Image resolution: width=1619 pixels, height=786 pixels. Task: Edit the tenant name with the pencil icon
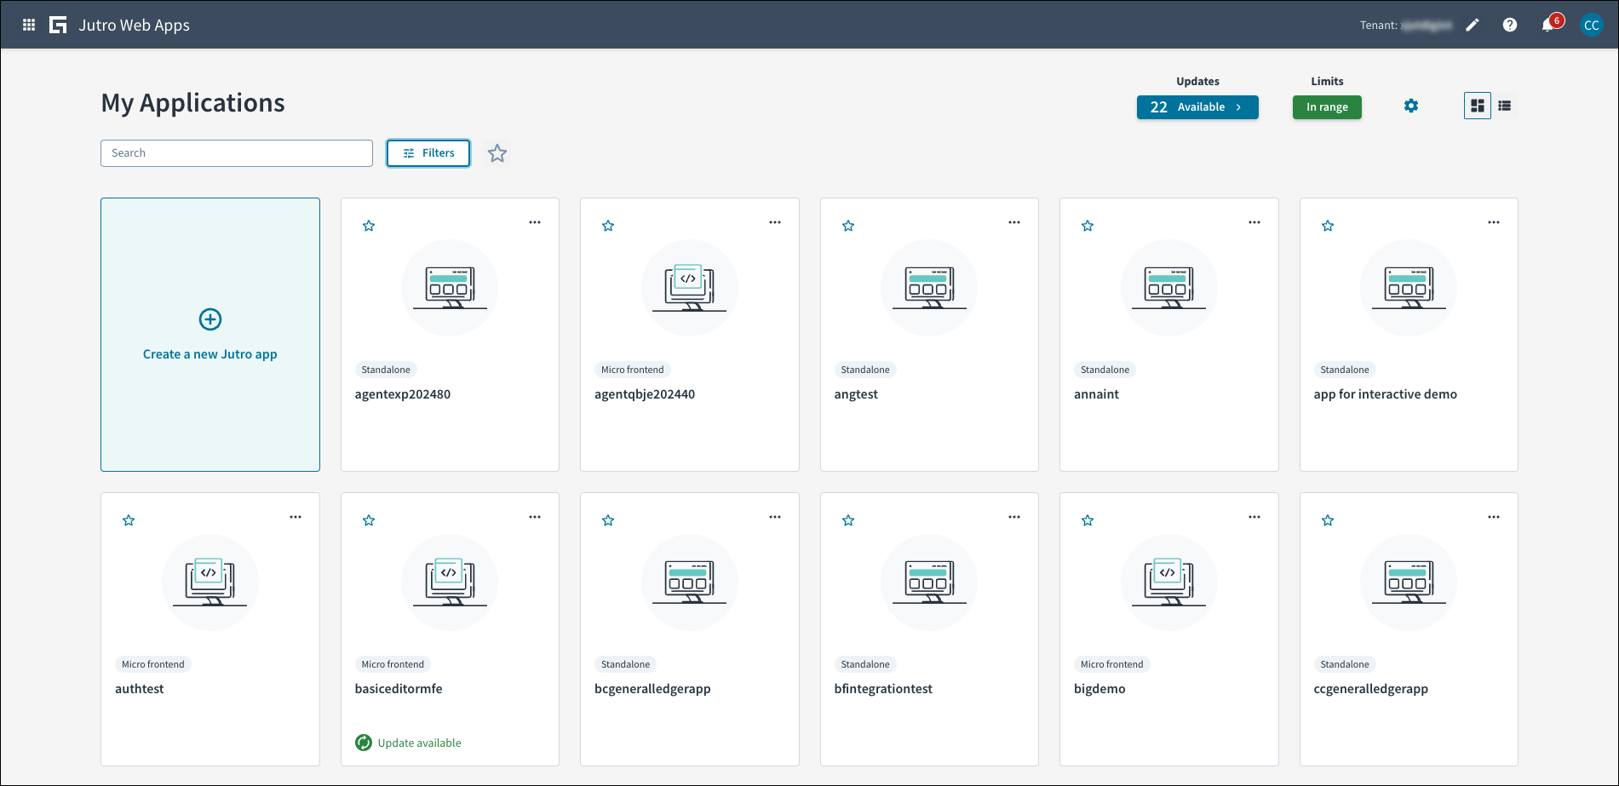tap(1473, 25)
